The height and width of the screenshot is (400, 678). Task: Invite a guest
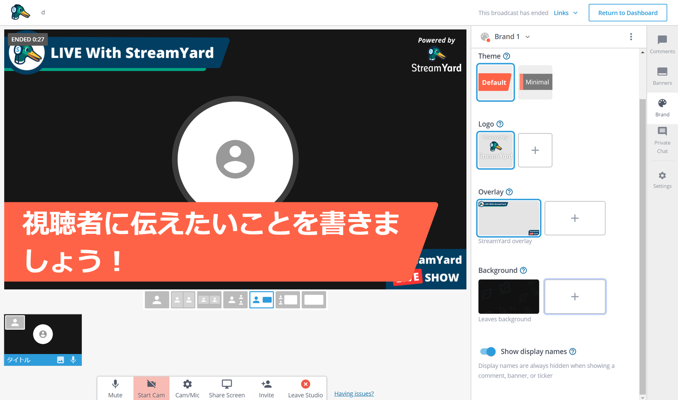point(267,389)
